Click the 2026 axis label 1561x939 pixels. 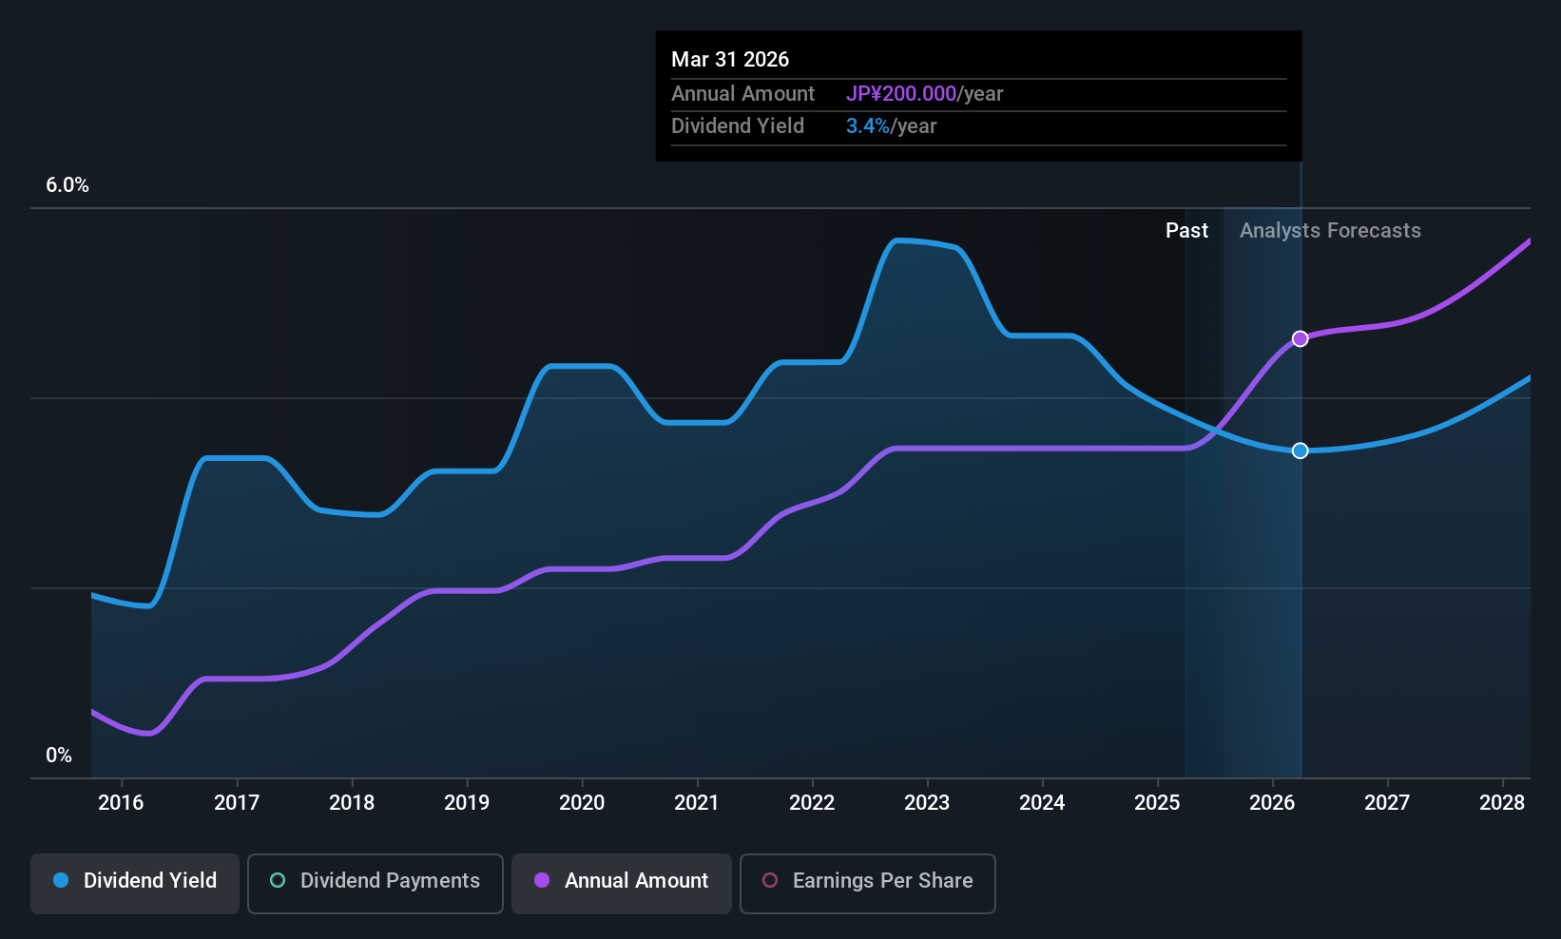(1272, 803)
